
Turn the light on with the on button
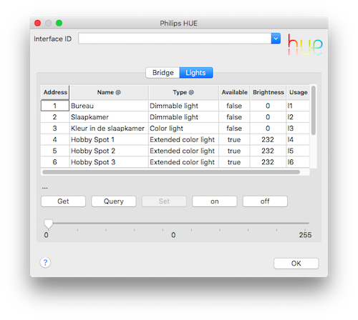pyautogui.click(x=215, y=201)
